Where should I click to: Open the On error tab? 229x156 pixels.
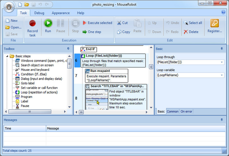tap(186, 112)
